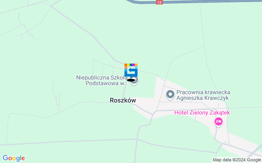Click the Map data ©2024 Google attribution
262x163 pixels.
click(237, 160)
